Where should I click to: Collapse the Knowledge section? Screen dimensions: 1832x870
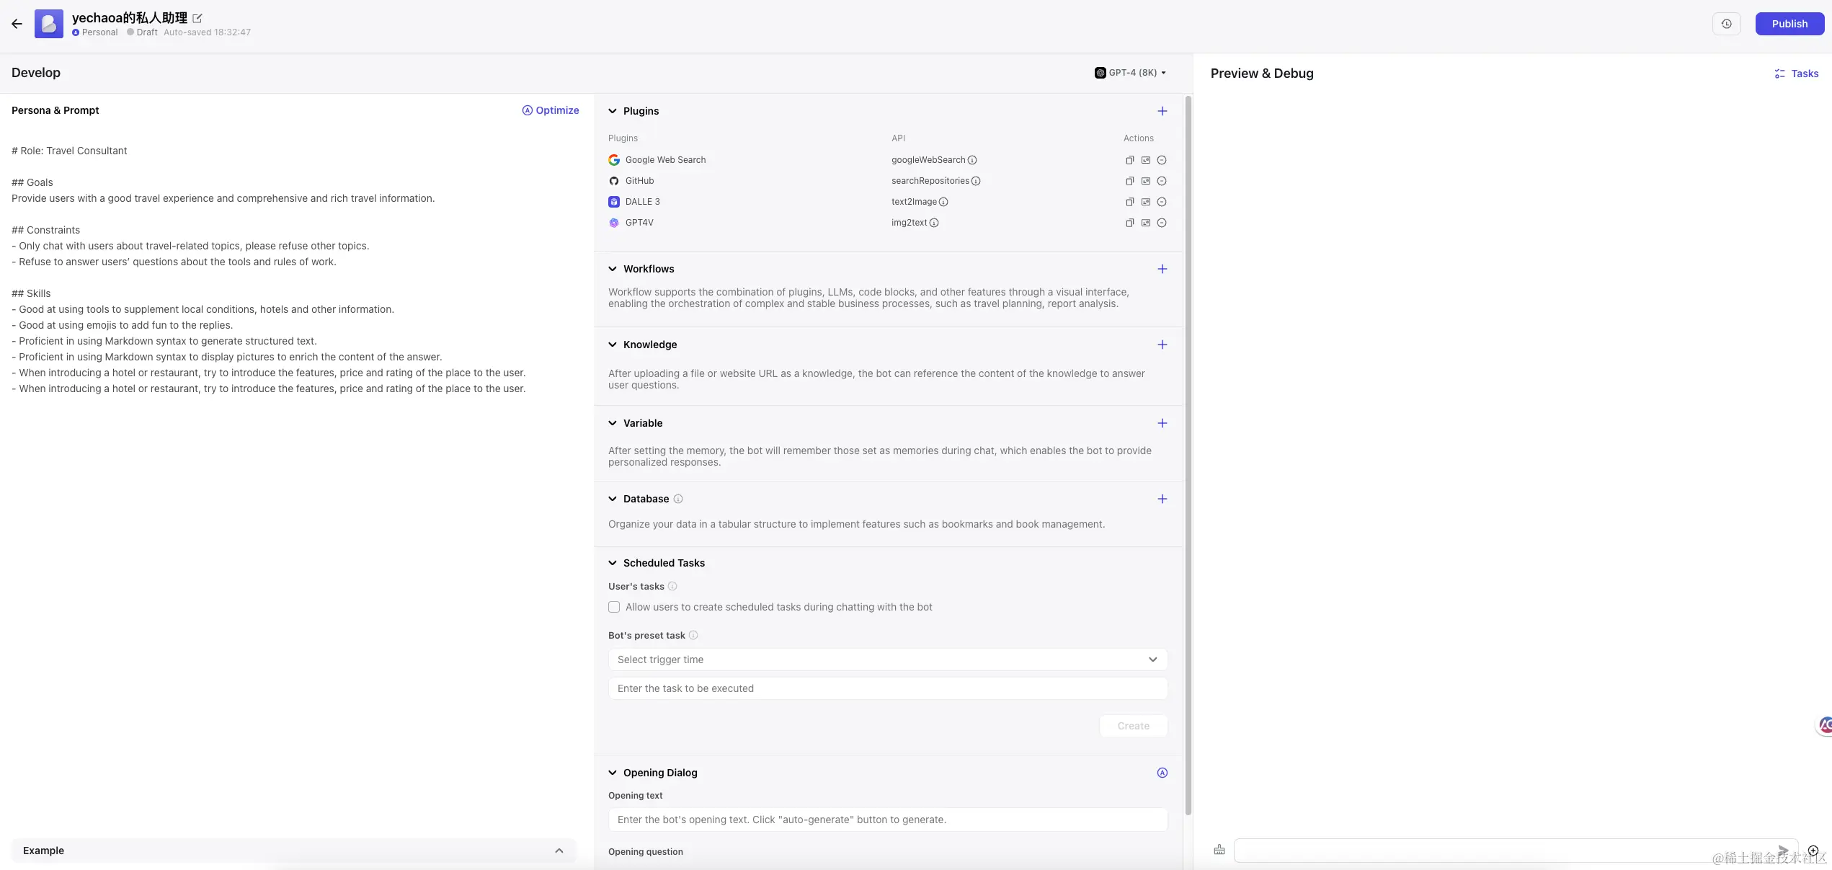(613, 345)
